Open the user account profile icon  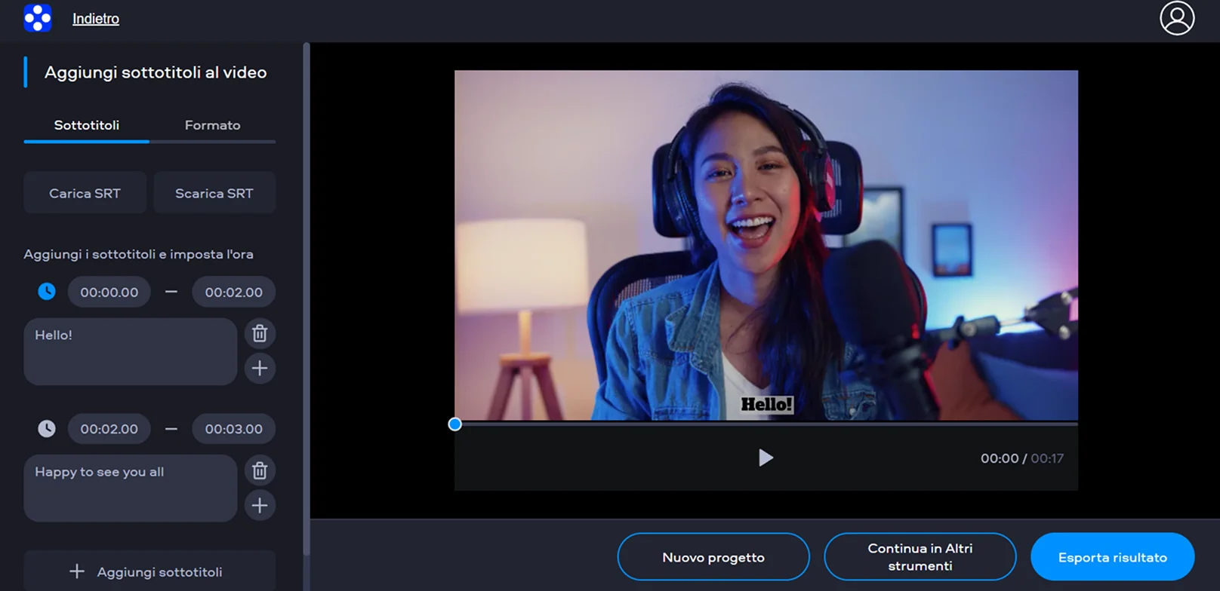point(1176,18)
